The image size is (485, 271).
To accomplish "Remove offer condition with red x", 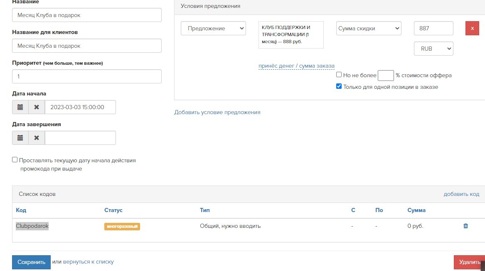I will (x=472, y=28).
